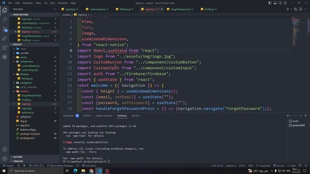Open the run button dropdown arrow
The image size is (310, 174).
[291, 9]
